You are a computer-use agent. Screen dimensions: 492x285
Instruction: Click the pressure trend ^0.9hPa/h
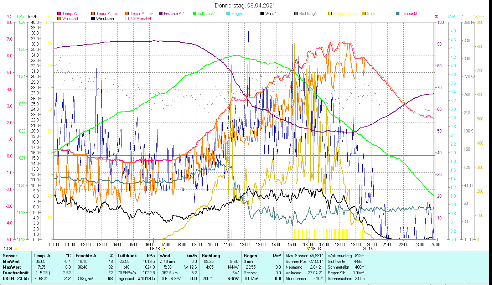point(127,273)
